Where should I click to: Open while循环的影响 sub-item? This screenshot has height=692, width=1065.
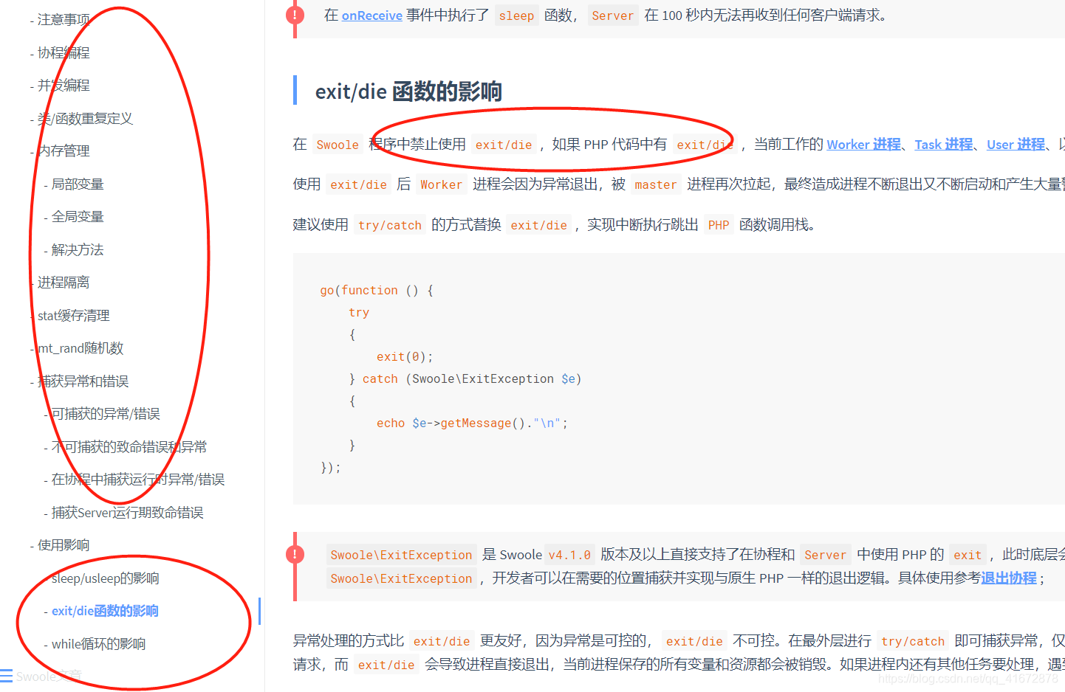tap(98, 644)
